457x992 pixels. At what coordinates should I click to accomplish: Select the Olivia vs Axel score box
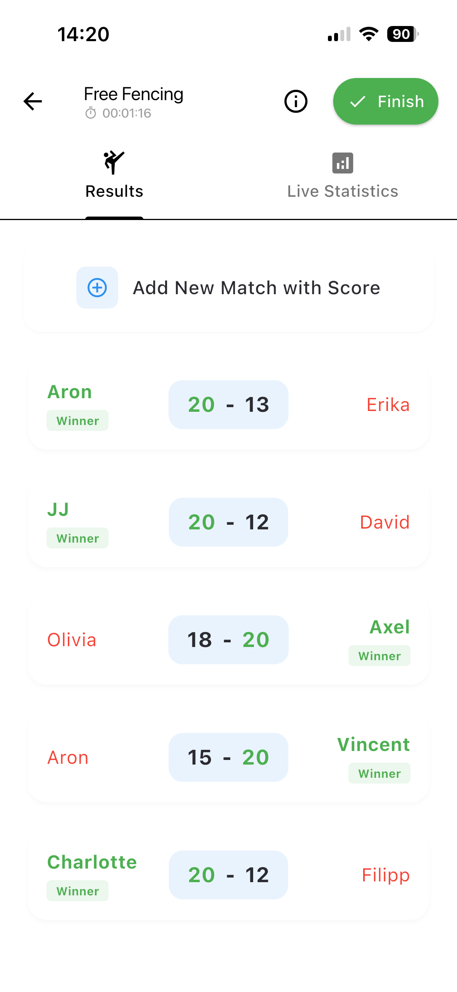[x=228, y=640]
